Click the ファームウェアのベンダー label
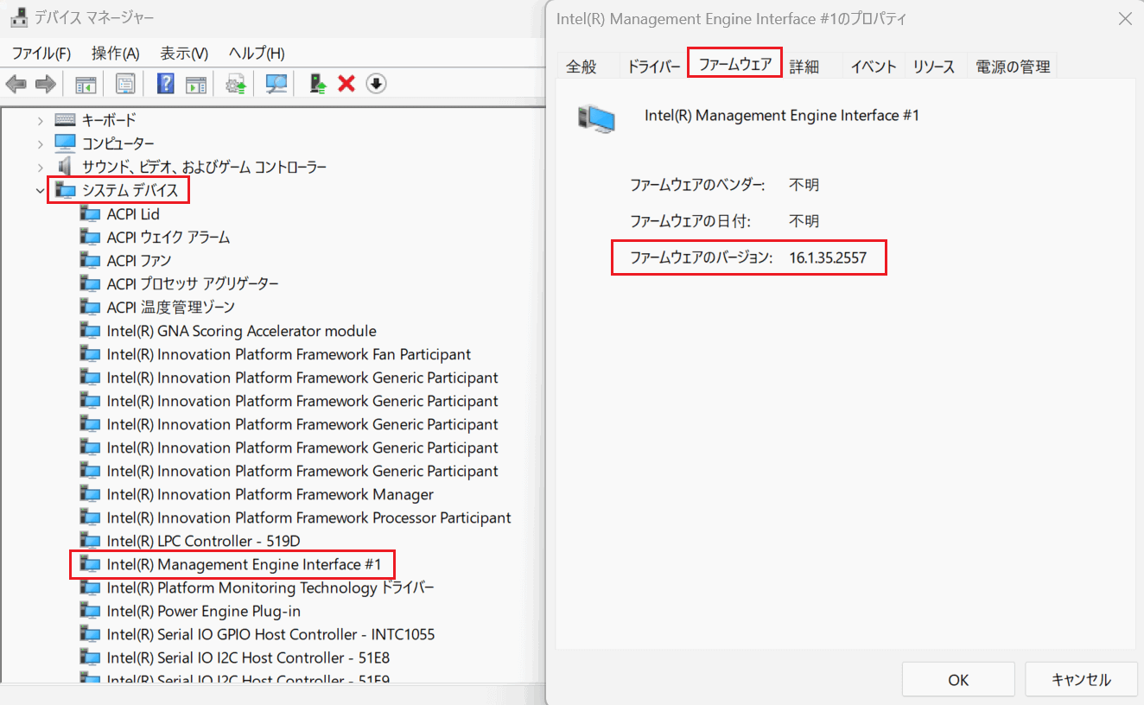The image size is (1144, 705). click(697, 185)
